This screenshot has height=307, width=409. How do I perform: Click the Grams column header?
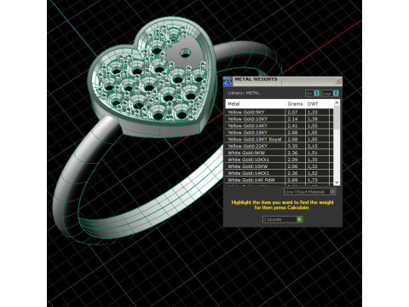(x=295, y=104)
